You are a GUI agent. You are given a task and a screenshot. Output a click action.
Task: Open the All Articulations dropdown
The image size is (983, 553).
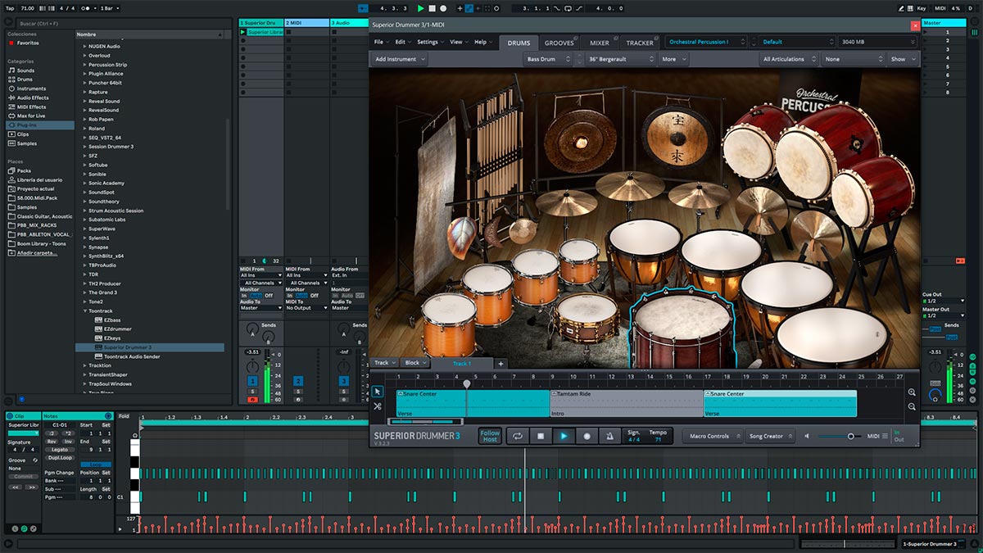click(789, 59)
